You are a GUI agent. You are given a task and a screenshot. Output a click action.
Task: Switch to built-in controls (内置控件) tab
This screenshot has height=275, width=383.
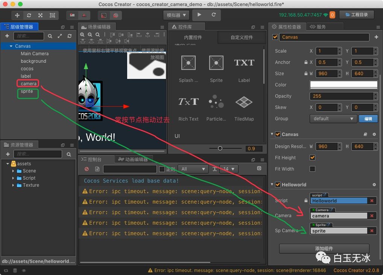pyautogui.click(x=193, y=37)
